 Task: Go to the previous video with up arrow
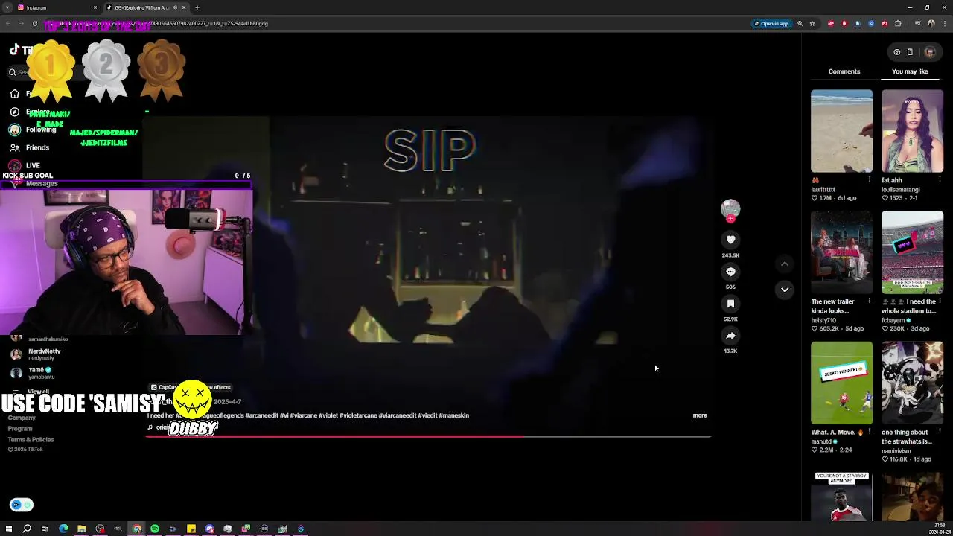click(x=785, y=264)
